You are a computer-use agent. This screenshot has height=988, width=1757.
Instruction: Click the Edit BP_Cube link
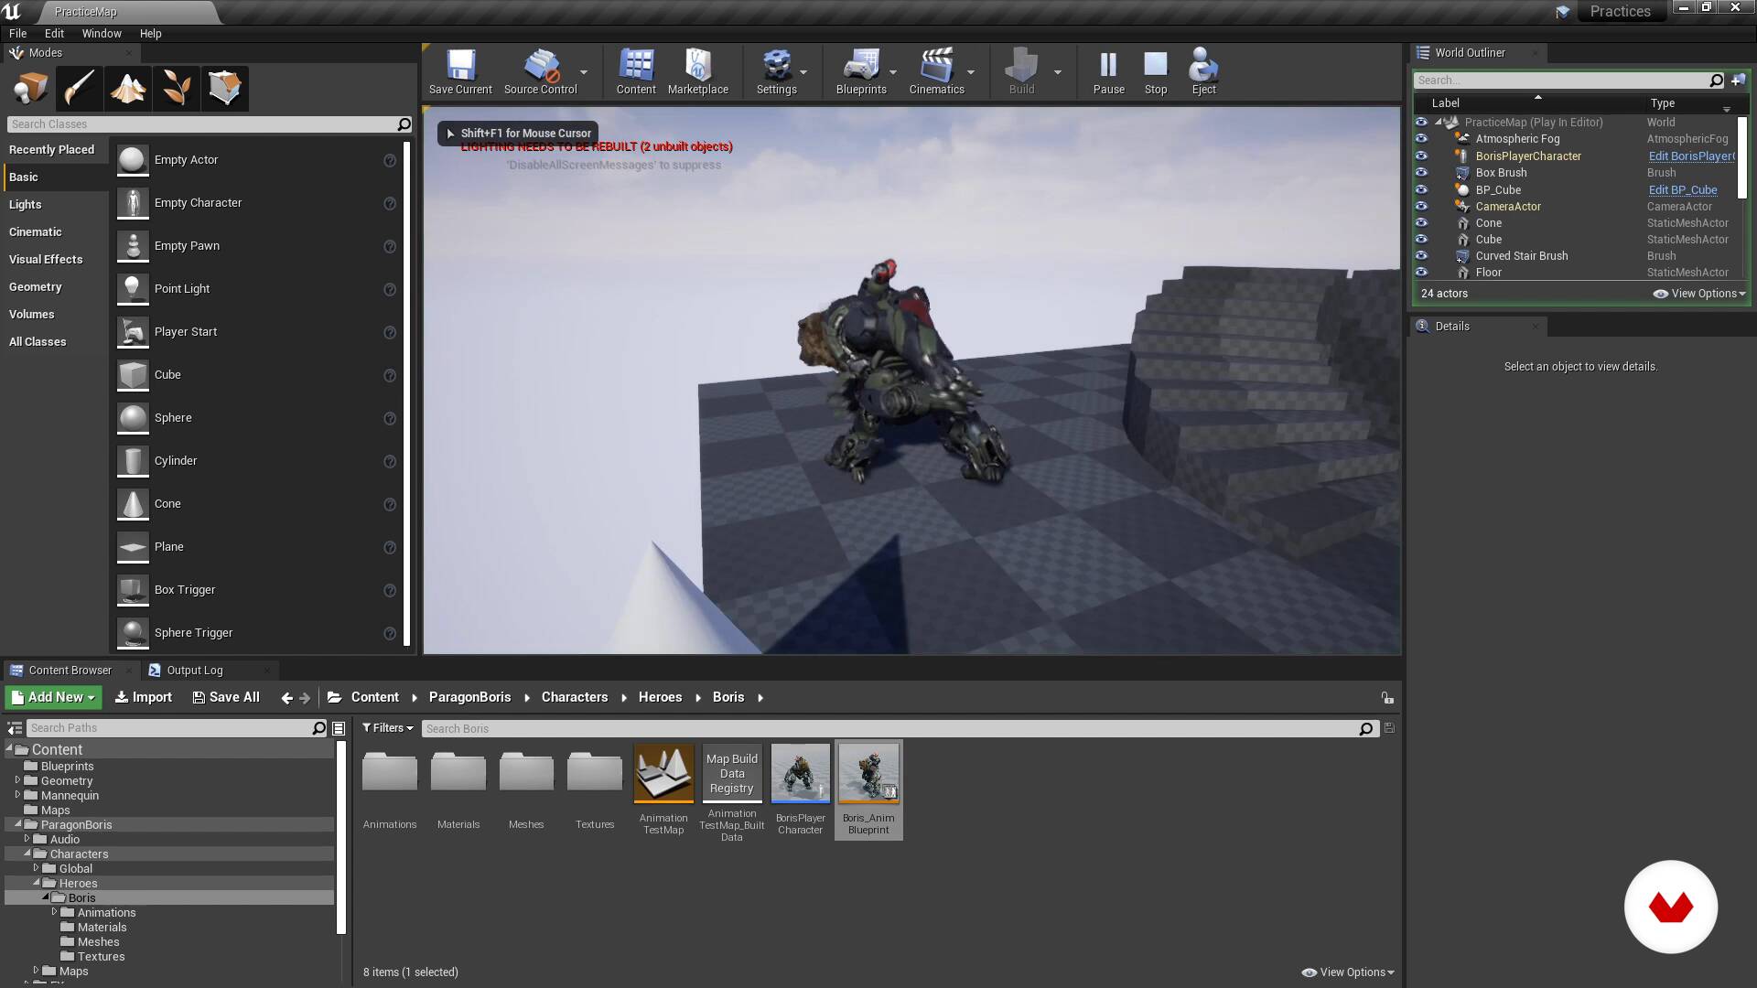coord(1683,190)
